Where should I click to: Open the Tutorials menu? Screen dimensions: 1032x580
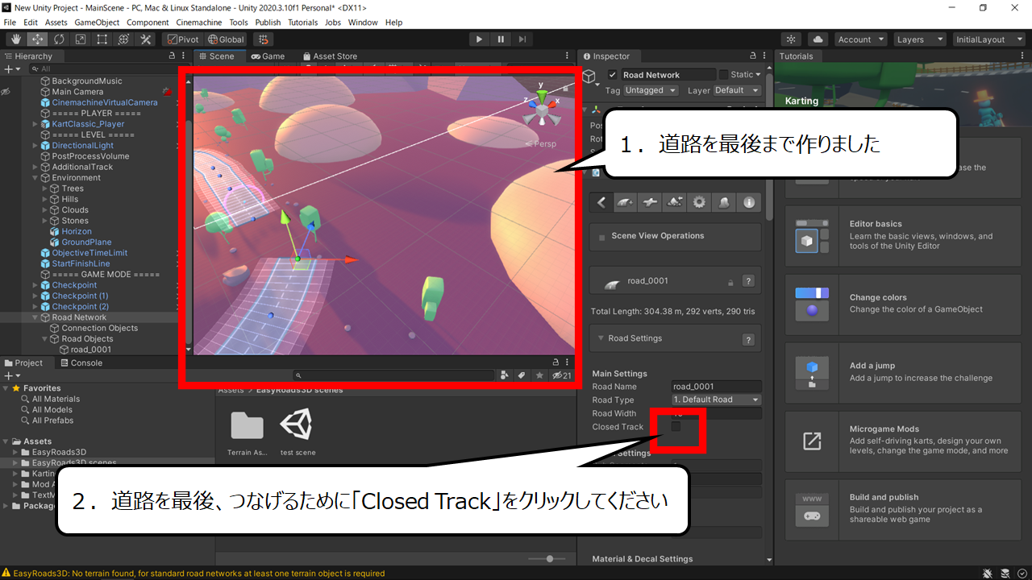[303, 23]
